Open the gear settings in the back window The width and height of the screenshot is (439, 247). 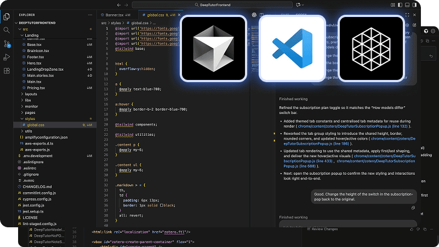[x=433, y=31]
